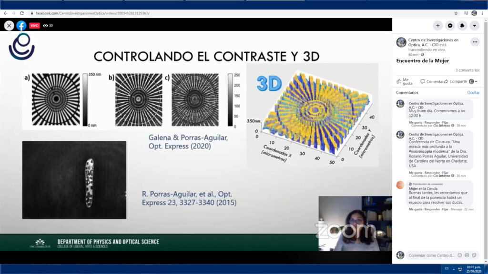Screen dimensions: 488x274
Task: Close the live video viewer
Action: (x=9, y=26)
